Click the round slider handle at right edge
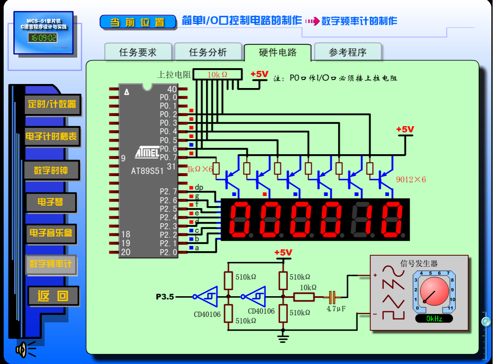 (x=486, y=322)
